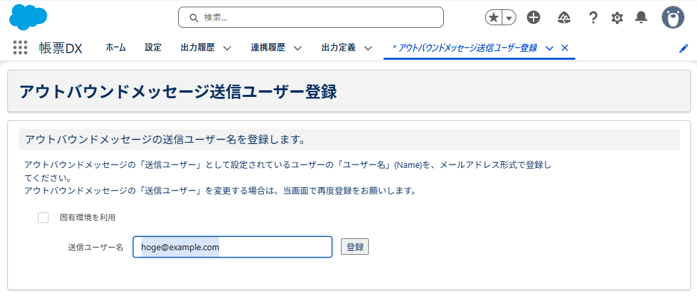The width and height of the screenshot is (697, 298).
Task: Open the help question mark icon
Action: coord(593,18)
